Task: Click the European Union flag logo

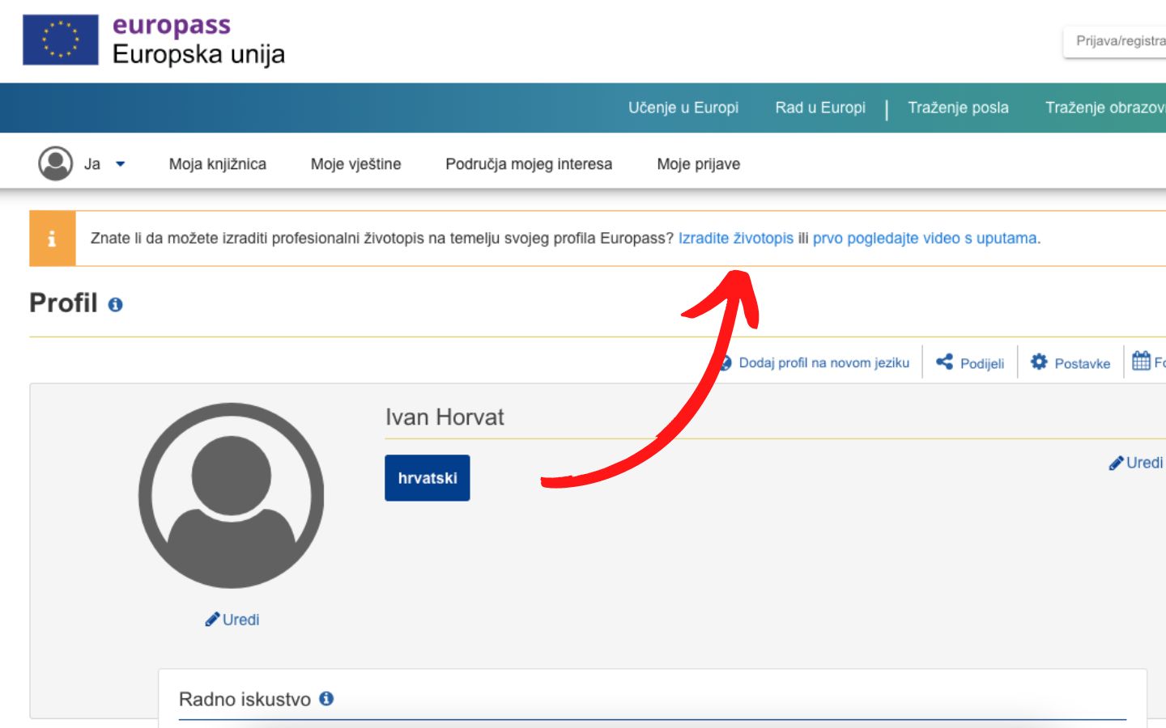Action: tap(61, 40)
